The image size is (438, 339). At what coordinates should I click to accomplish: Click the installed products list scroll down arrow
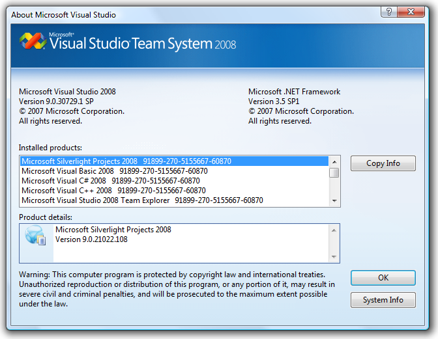point(334,200)
